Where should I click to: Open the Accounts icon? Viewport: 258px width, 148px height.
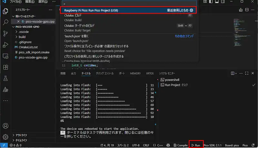[5, 126]
